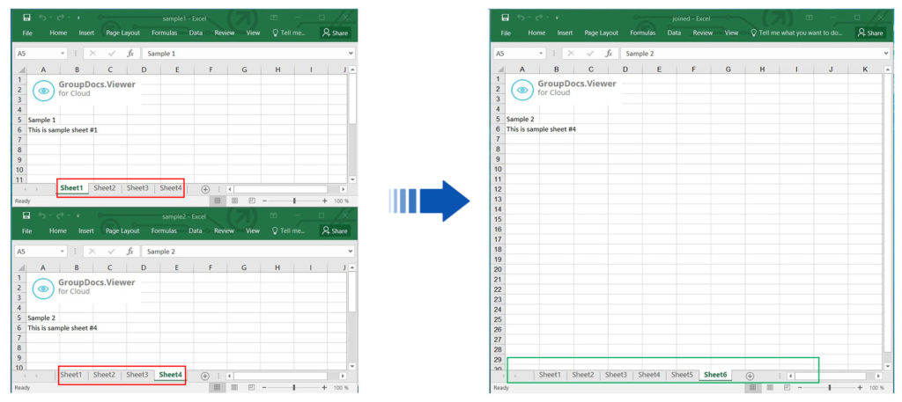Click Share button in joined workbook

[868, 33]
